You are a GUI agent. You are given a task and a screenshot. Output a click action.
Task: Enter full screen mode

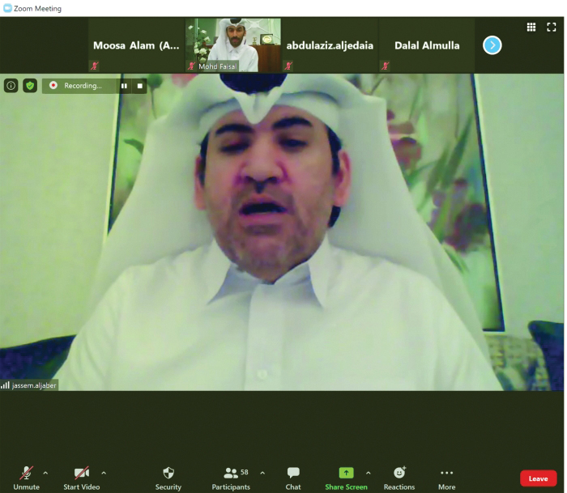point(552,27)
